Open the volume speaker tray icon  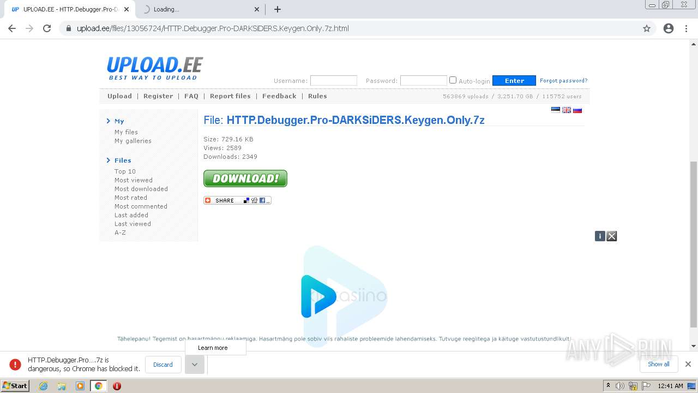click(x=620, y=386)
